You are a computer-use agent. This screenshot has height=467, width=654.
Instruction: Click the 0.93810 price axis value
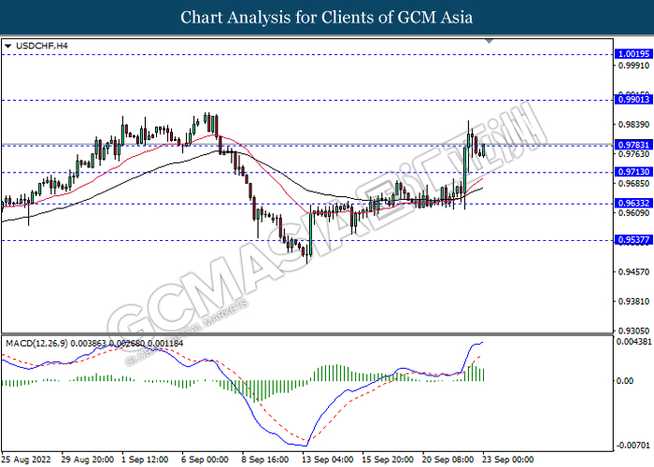coord(633,302)
